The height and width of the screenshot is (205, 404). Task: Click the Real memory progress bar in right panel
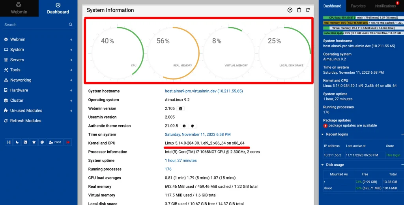363,22
